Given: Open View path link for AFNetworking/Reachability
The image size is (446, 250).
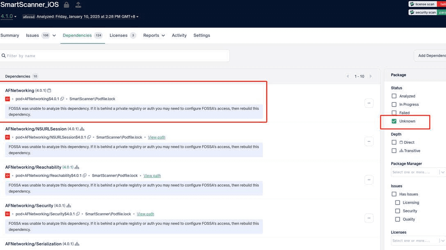Looking at the screenshot, I should (152, 175).
